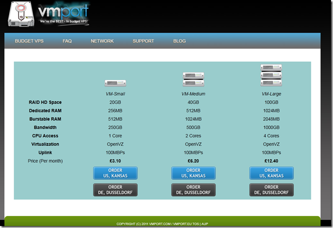The width and height of the screenshot is (333, 228).
Task: Select the VM-Small plan name
Action: click(x=115, y=94)
